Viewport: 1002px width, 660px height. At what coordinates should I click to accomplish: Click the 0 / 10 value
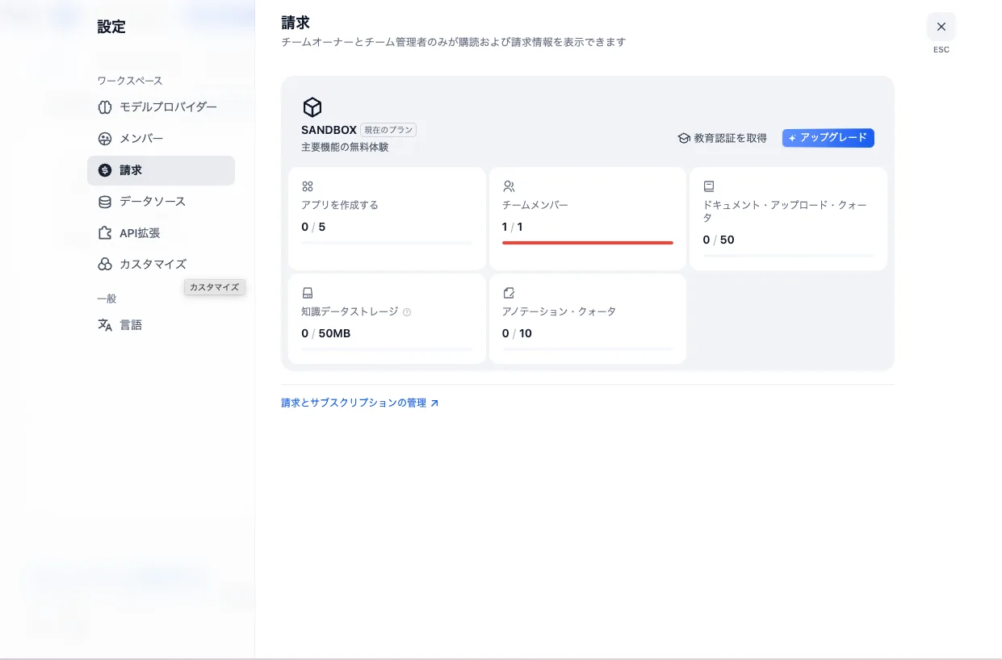pos(518,333)
